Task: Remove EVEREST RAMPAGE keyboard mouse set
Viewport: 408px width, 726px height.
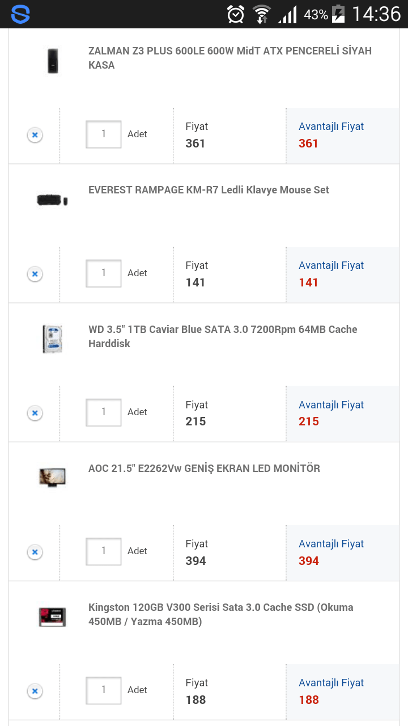Action: pyautogui.click(x=35, y=274)
